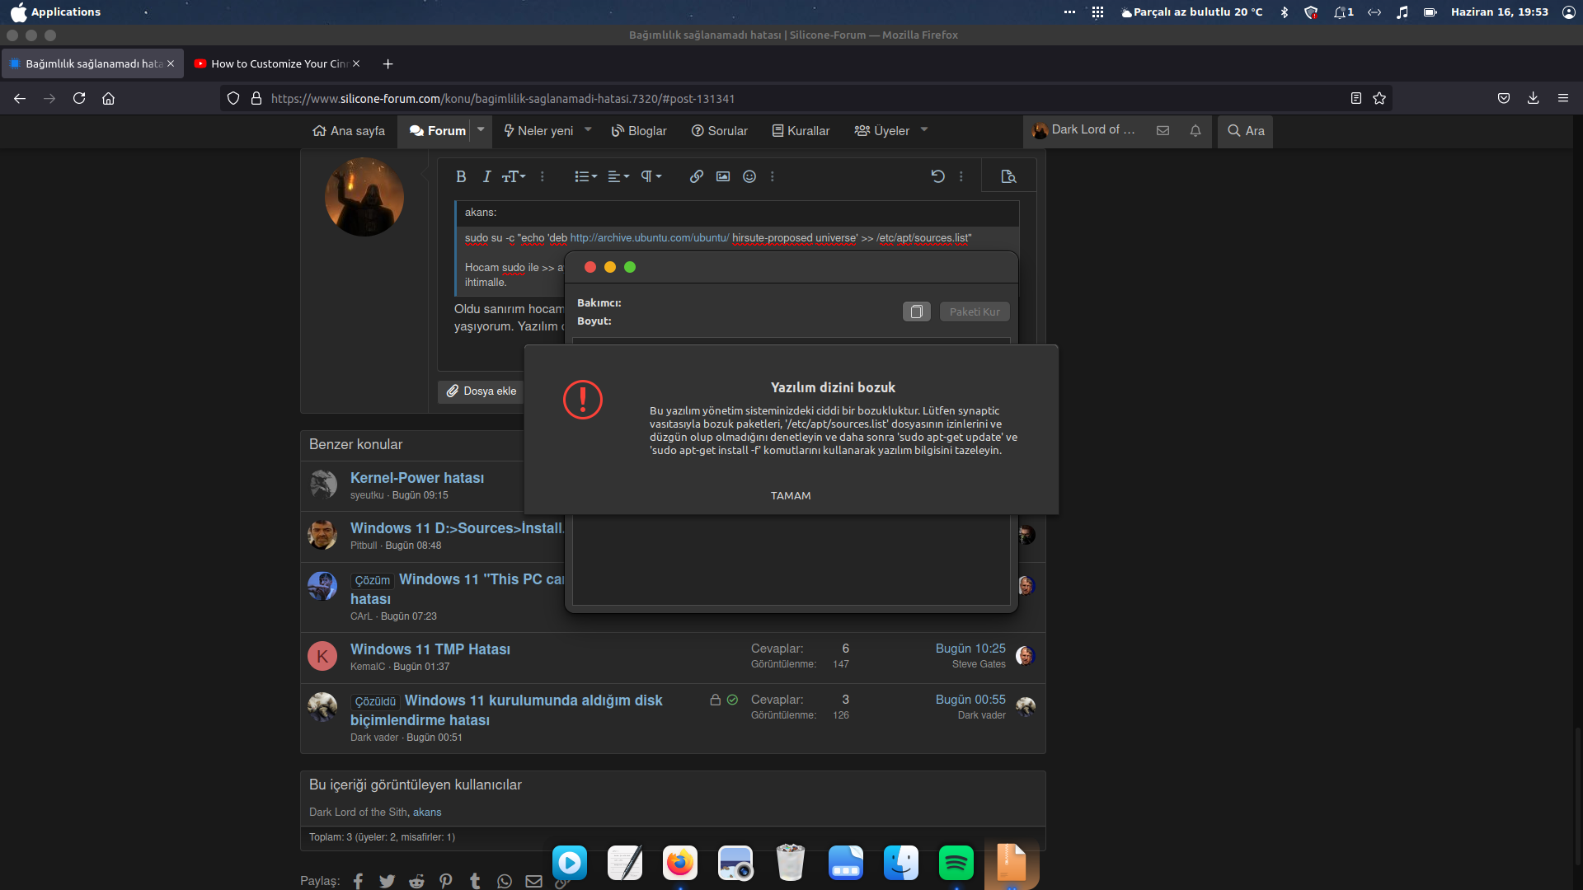1583x890 pixels.
Task: Go to Firefox home page
Action: pyautogui.click(x=108, y=98)
